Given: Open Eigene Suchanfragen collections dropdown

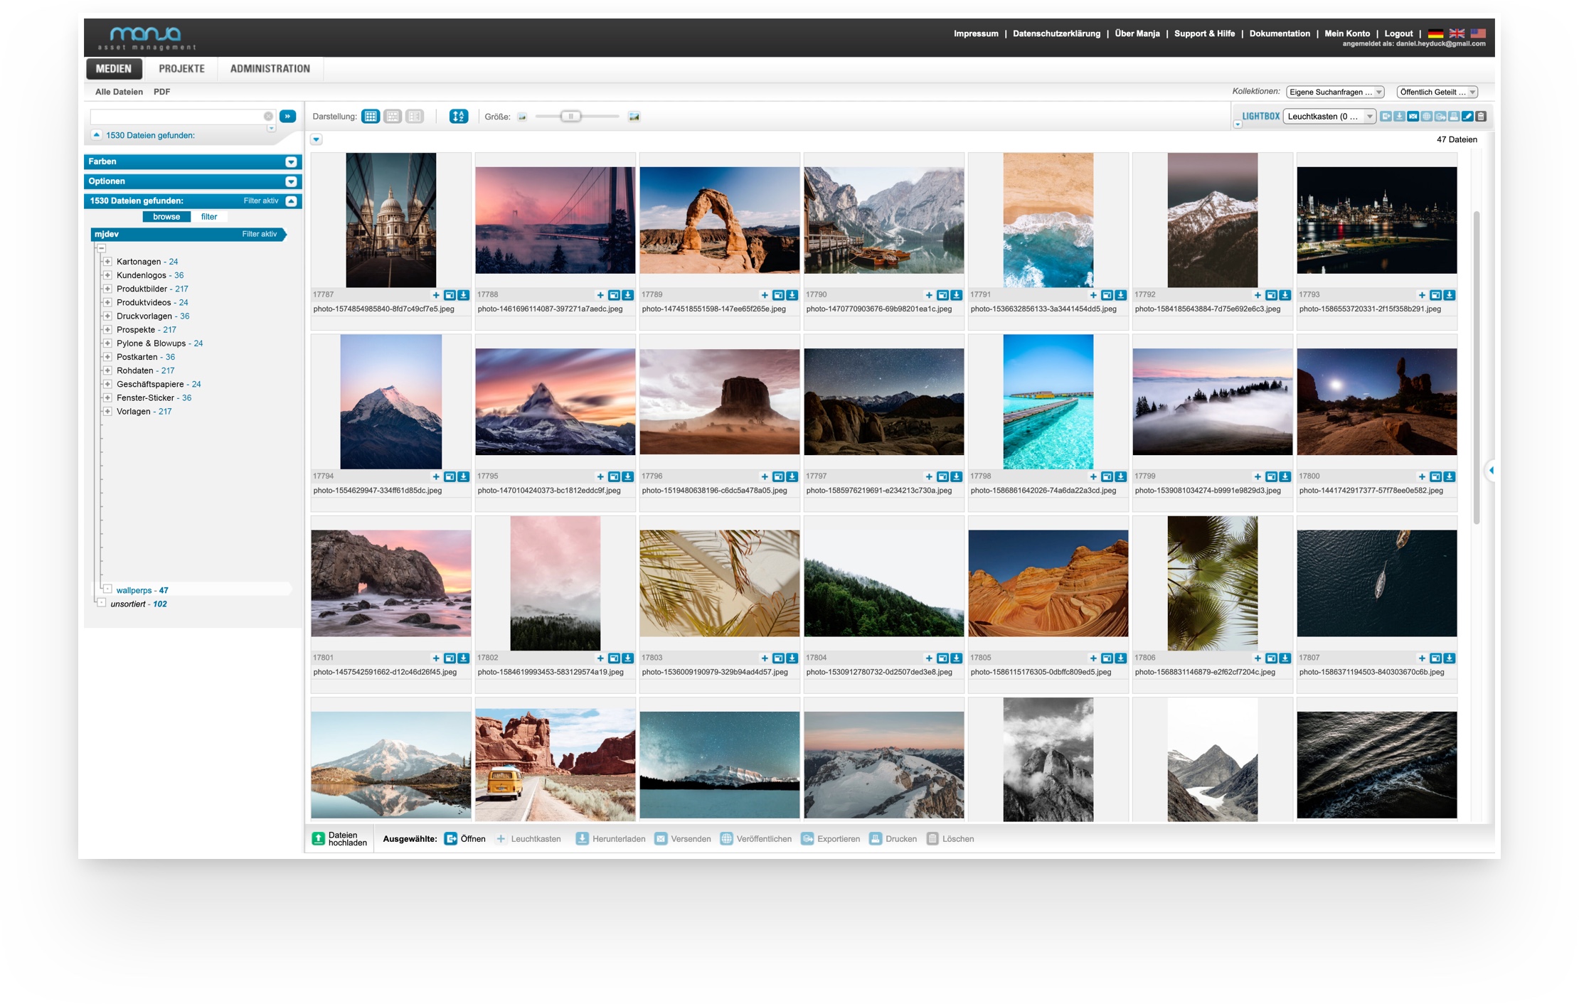Looking at the screenshot, I should click(1335, 92).
